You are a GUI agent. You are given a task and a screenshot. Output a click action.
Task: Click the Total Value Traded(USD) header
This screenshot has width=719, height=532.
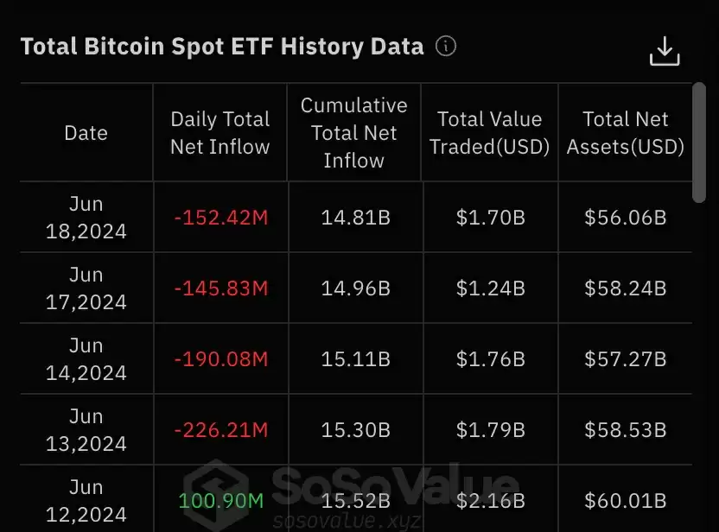tap(490, 133)
